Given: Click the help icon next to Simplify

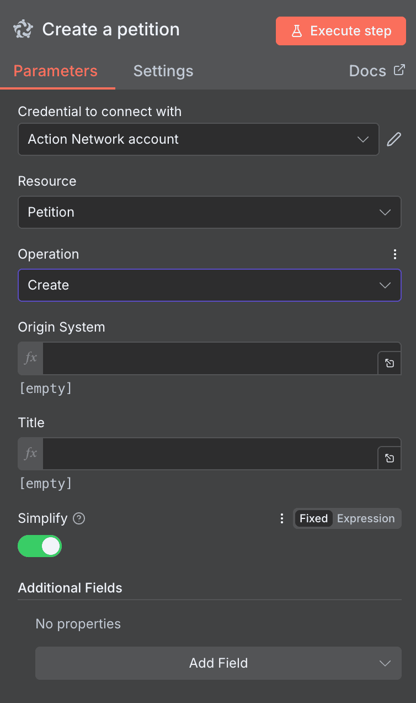Looking at the screenshot, I should click(x=78, y=518).
